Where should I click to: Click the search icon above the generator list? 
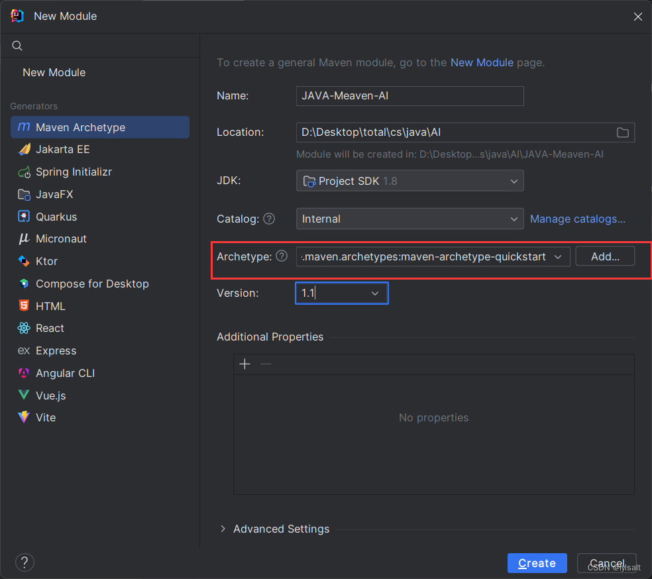(17, 45)
